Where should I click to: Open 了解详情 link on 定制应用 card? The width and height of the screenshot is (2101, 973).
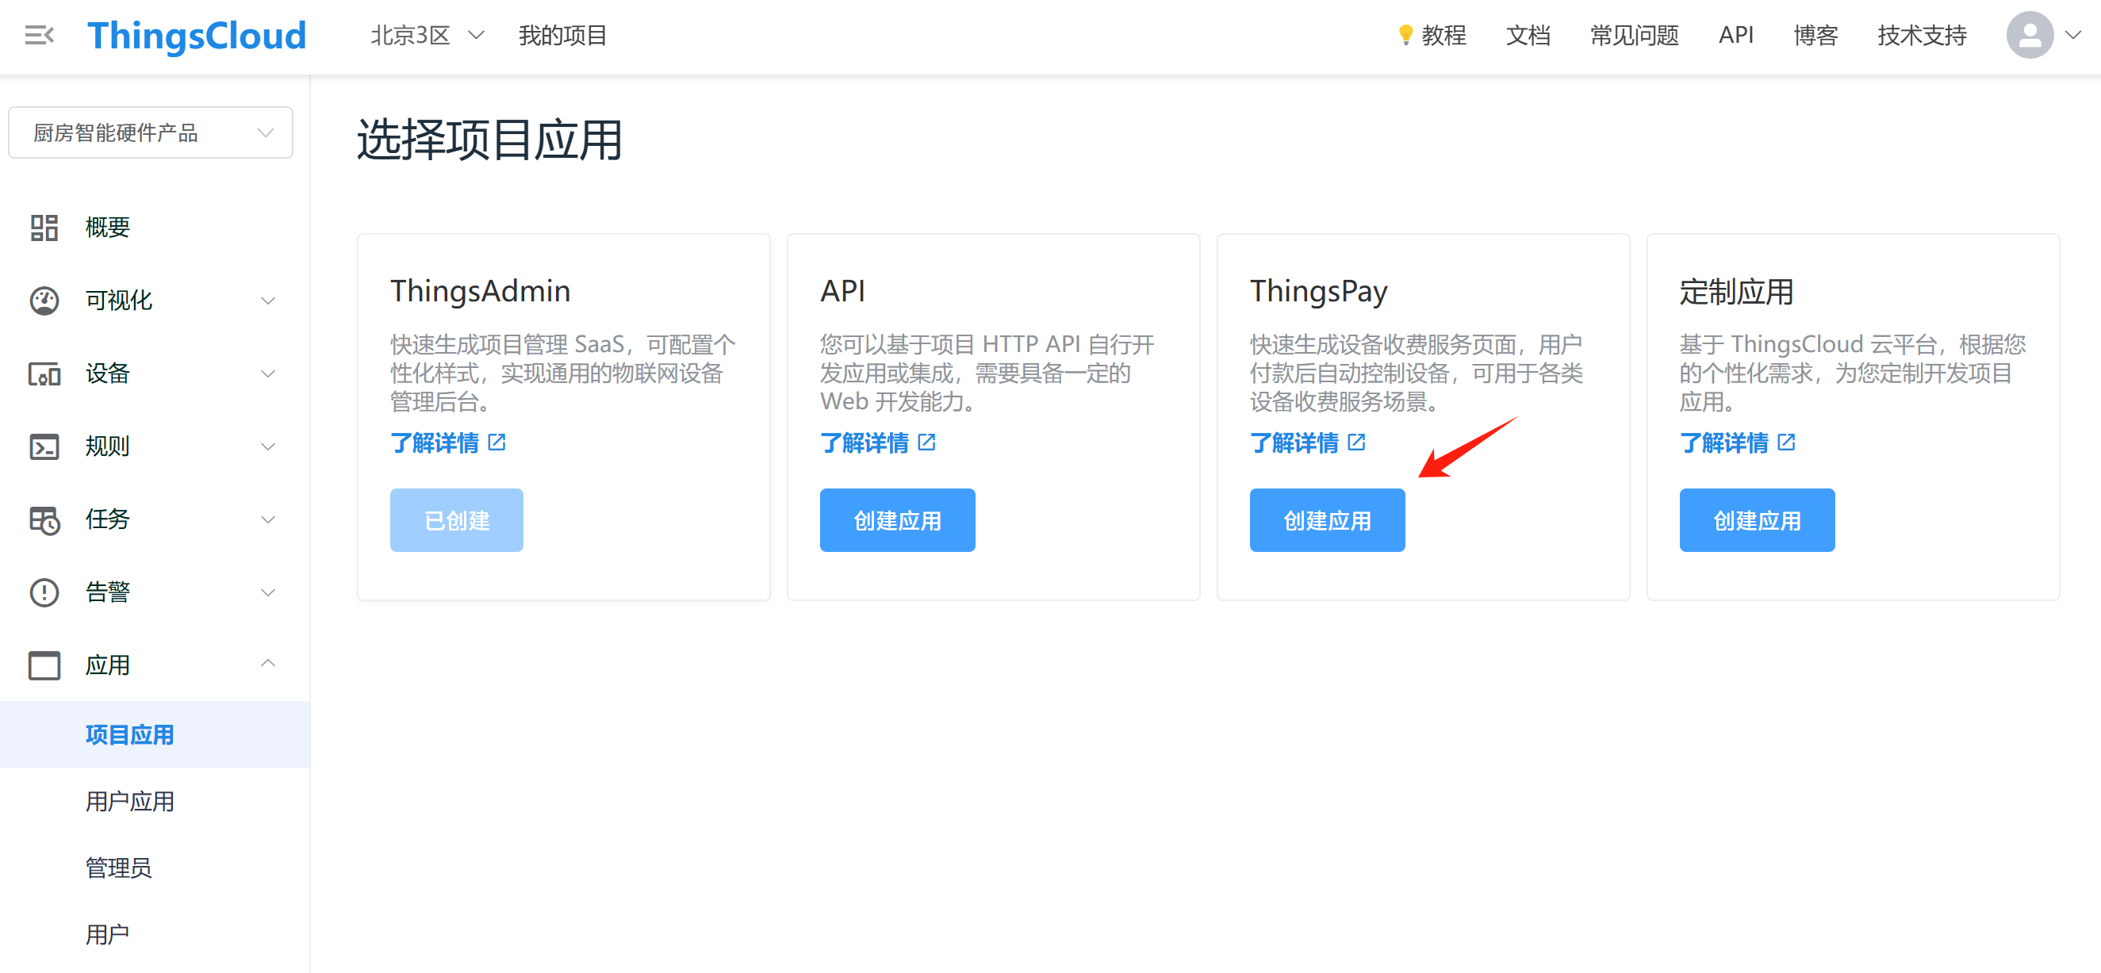(x=1724, y=442)
